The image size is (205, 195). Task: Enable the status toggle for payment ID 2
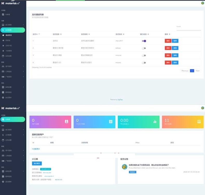[x=144, y=48]
